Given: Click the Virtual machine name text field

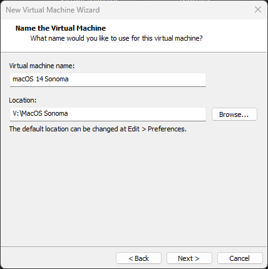Looking at the screenshot, I should tap(108, 79).
